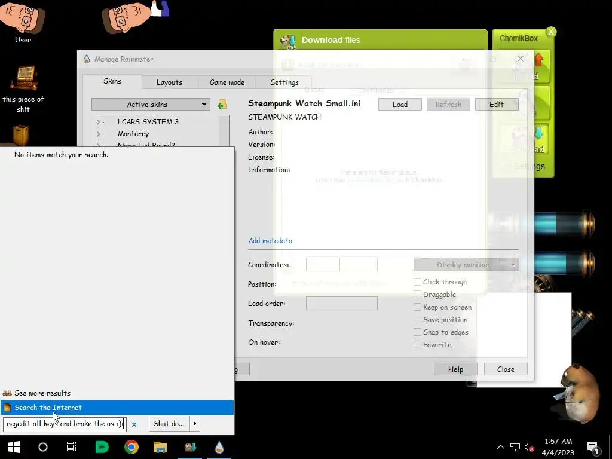
Task: Click the Load order input field
Action: click(341, 303)
